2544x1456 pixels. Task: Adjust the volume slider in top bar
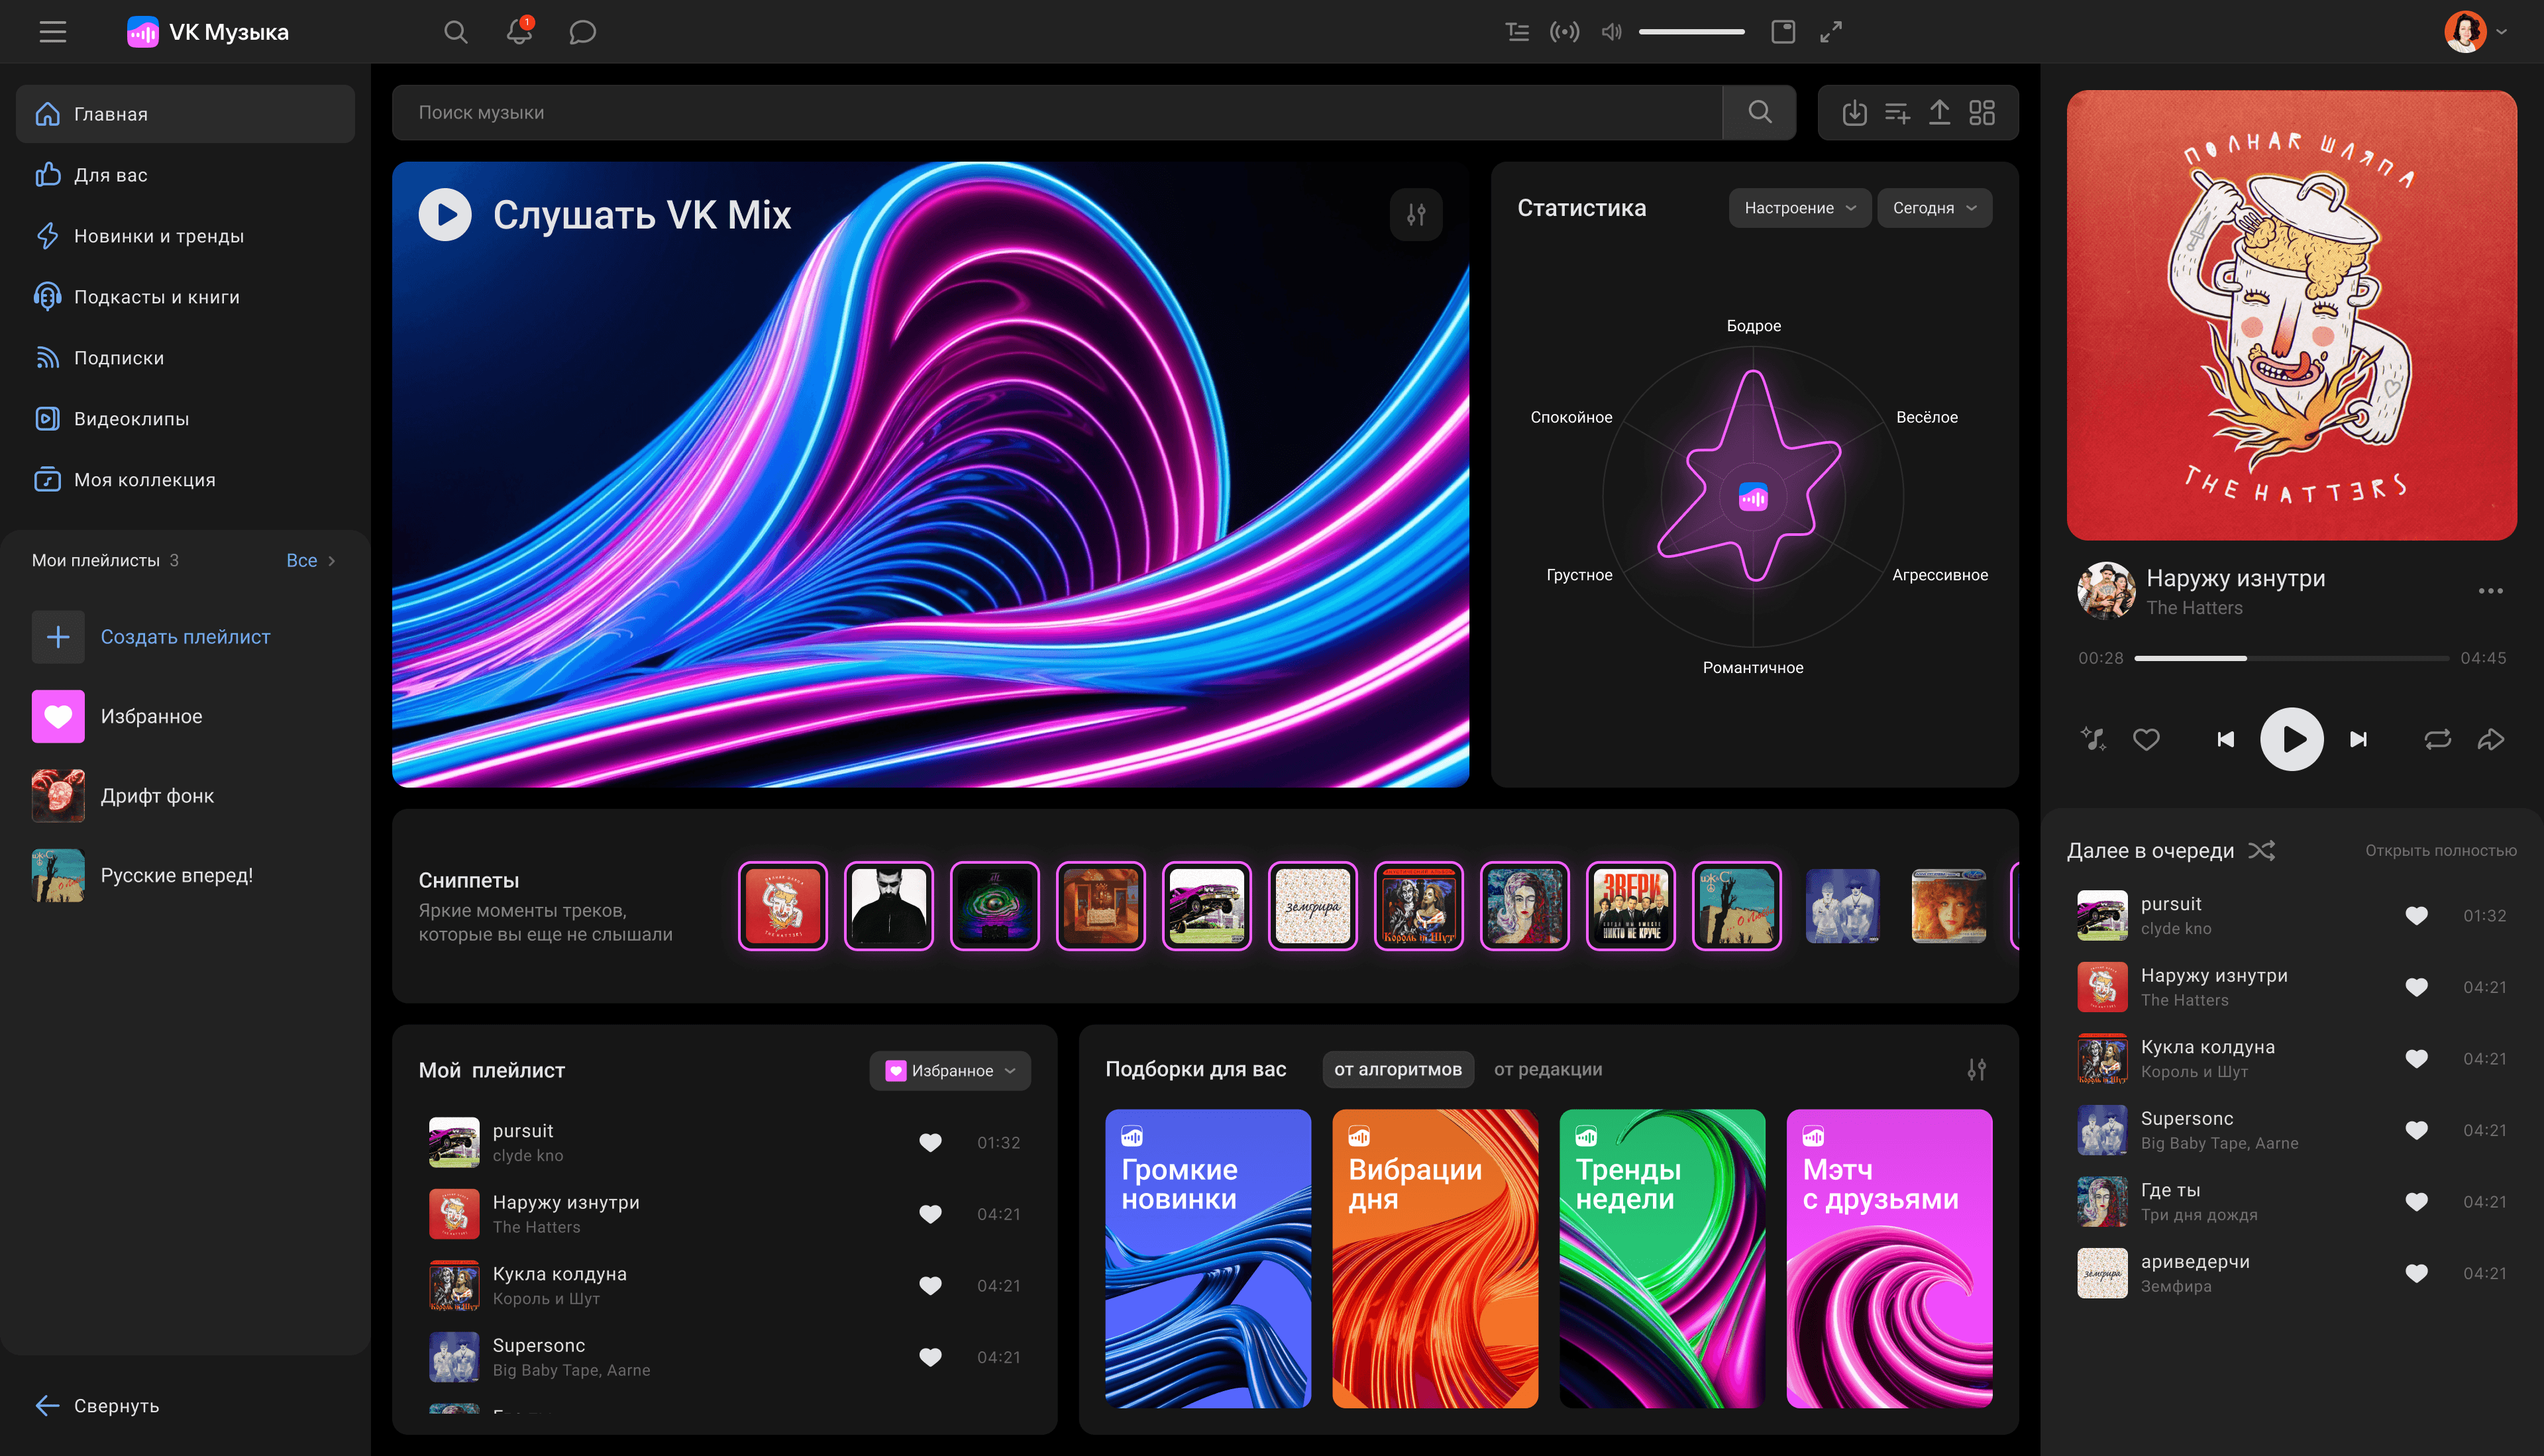pos(1691,32)
